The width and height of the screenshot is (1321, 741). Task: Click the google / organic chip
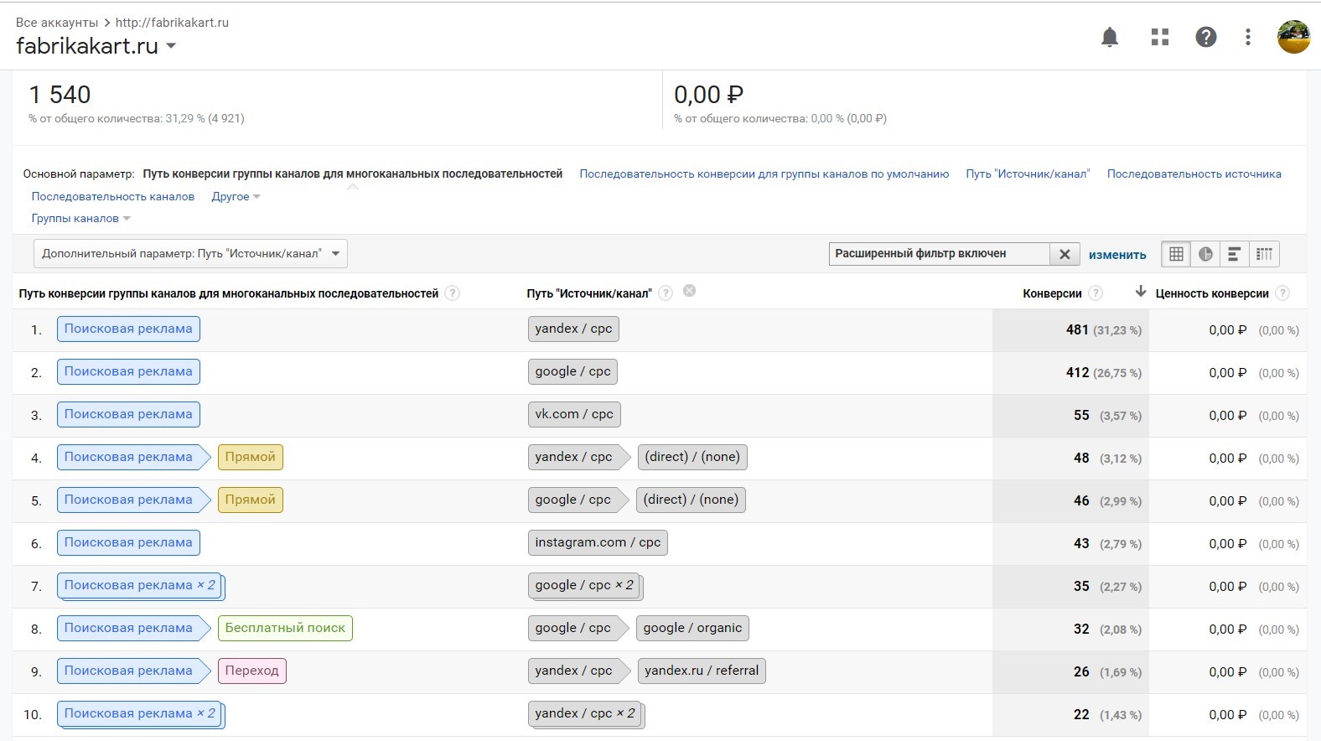(692, 628)
